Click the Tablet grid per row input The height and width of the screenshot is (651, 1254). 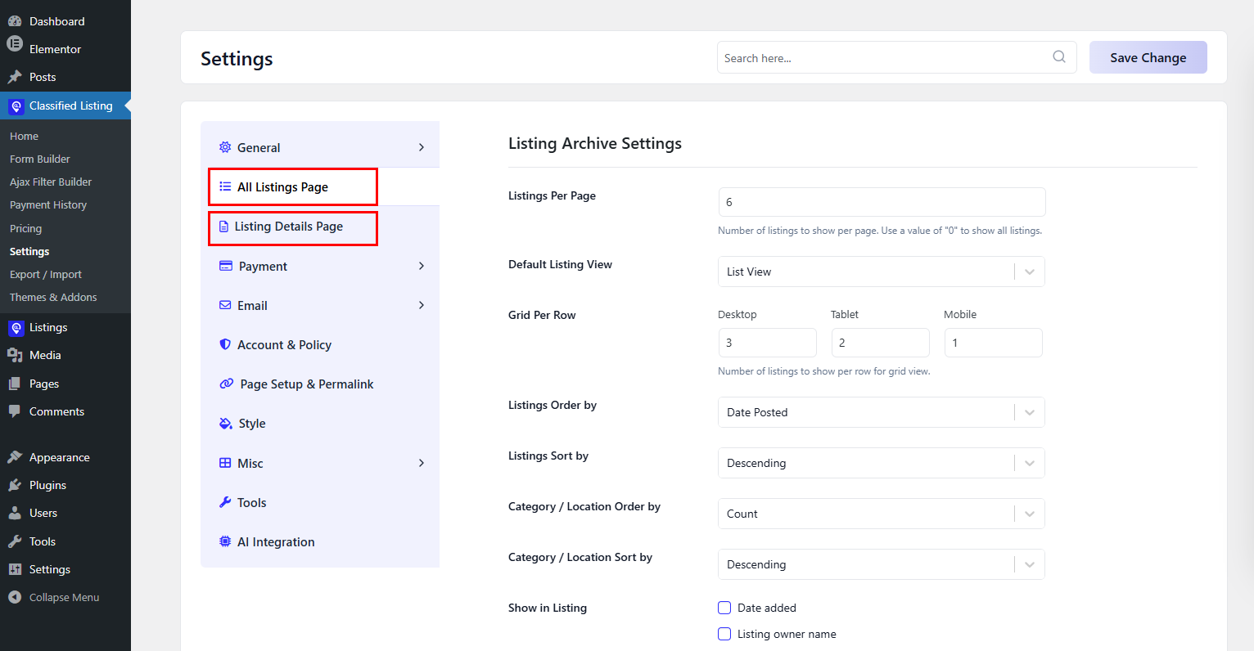click(x=880, y=343)
